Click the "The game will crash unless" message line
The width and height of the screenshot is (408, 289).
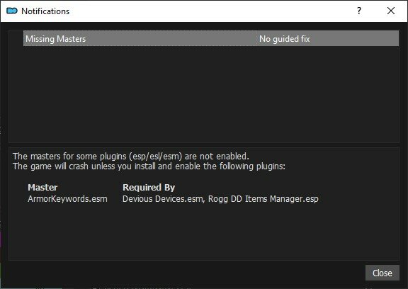click(x=149, y=166)
